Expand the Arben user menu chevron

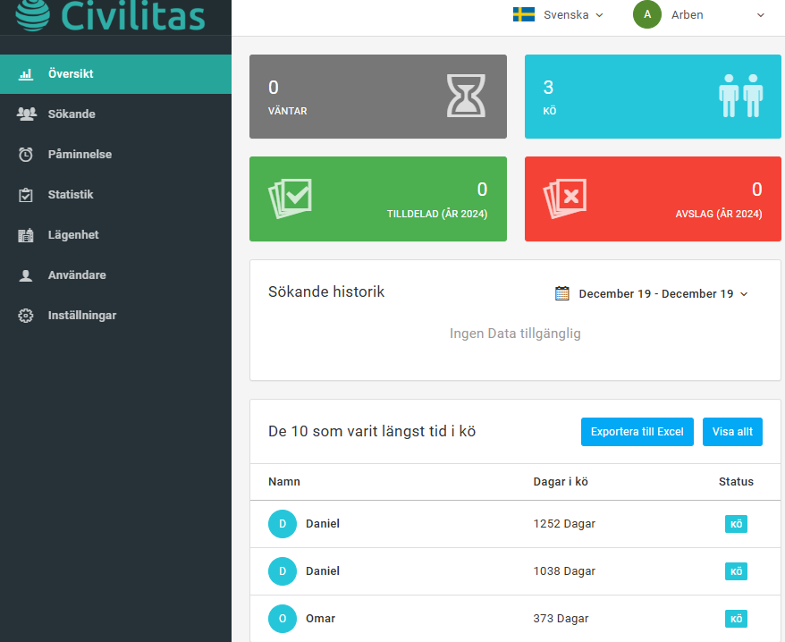pos(761,15)
